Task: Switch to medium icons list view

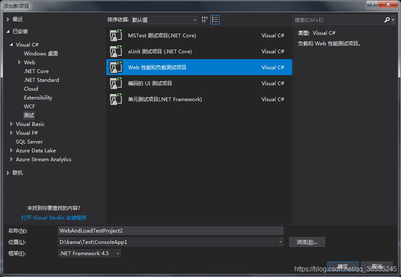Action: (x=215, y=20)
